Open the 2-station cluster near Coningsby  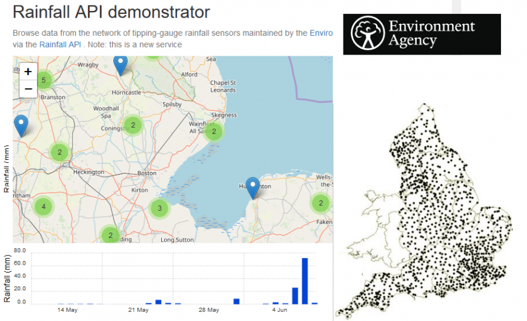coord(133,125)
